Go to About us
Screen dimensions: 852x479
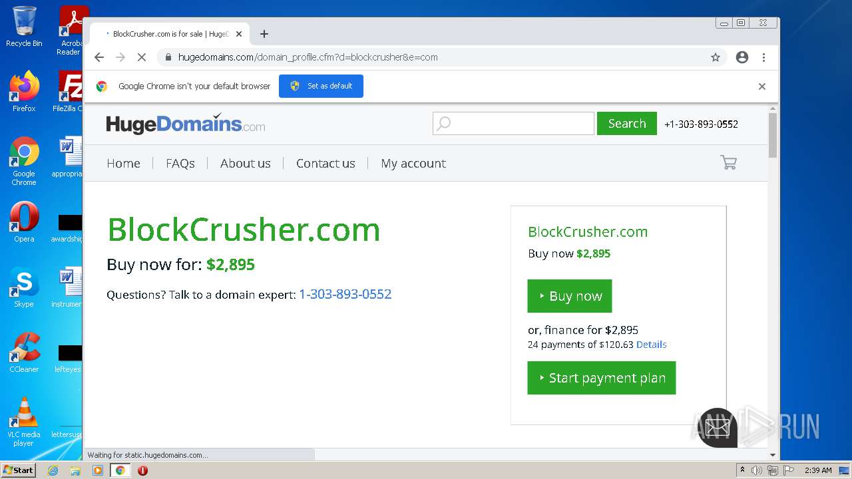[246, 163]
